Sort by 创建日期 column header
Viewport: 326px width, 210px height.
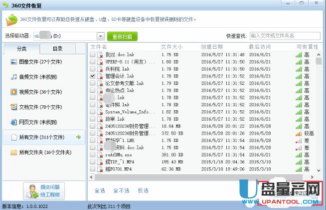coord(211,47)
